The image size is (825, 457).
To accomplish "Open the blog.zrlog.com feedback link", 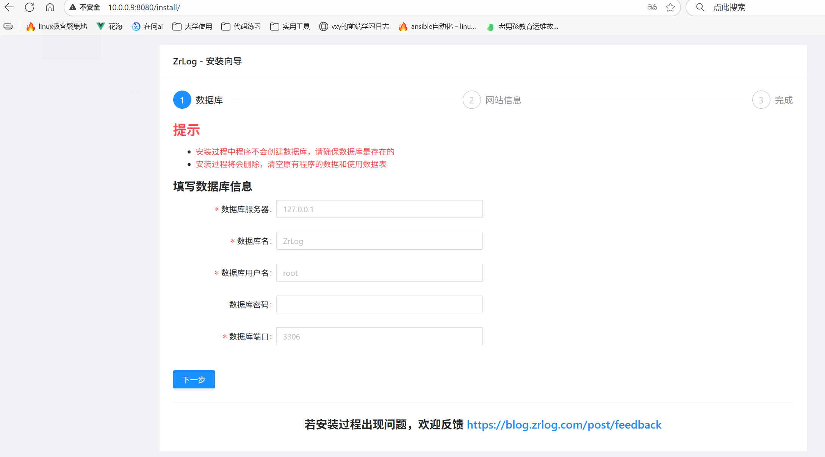I will (x=564, y=425).
